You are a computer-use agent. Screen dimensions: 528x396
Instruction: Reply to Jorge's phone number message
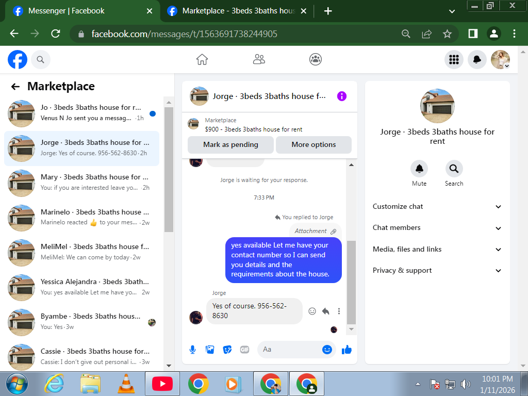[x=326, y=311]
